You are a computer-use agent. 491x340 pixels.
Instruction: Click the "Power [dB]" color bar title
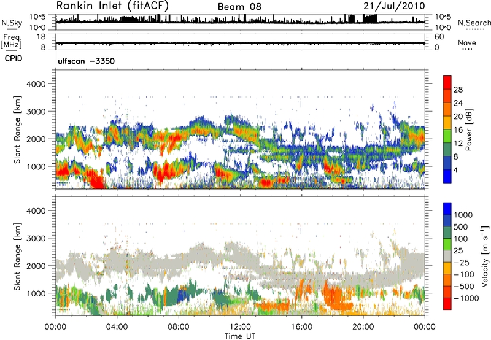[468, 129]
